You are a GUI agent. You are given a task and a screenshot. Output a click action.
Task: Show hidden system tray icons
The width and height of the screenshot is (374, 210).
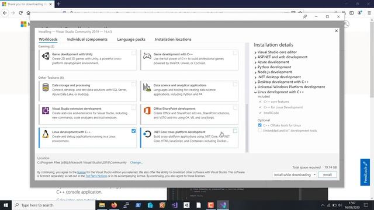click(323, 205)
